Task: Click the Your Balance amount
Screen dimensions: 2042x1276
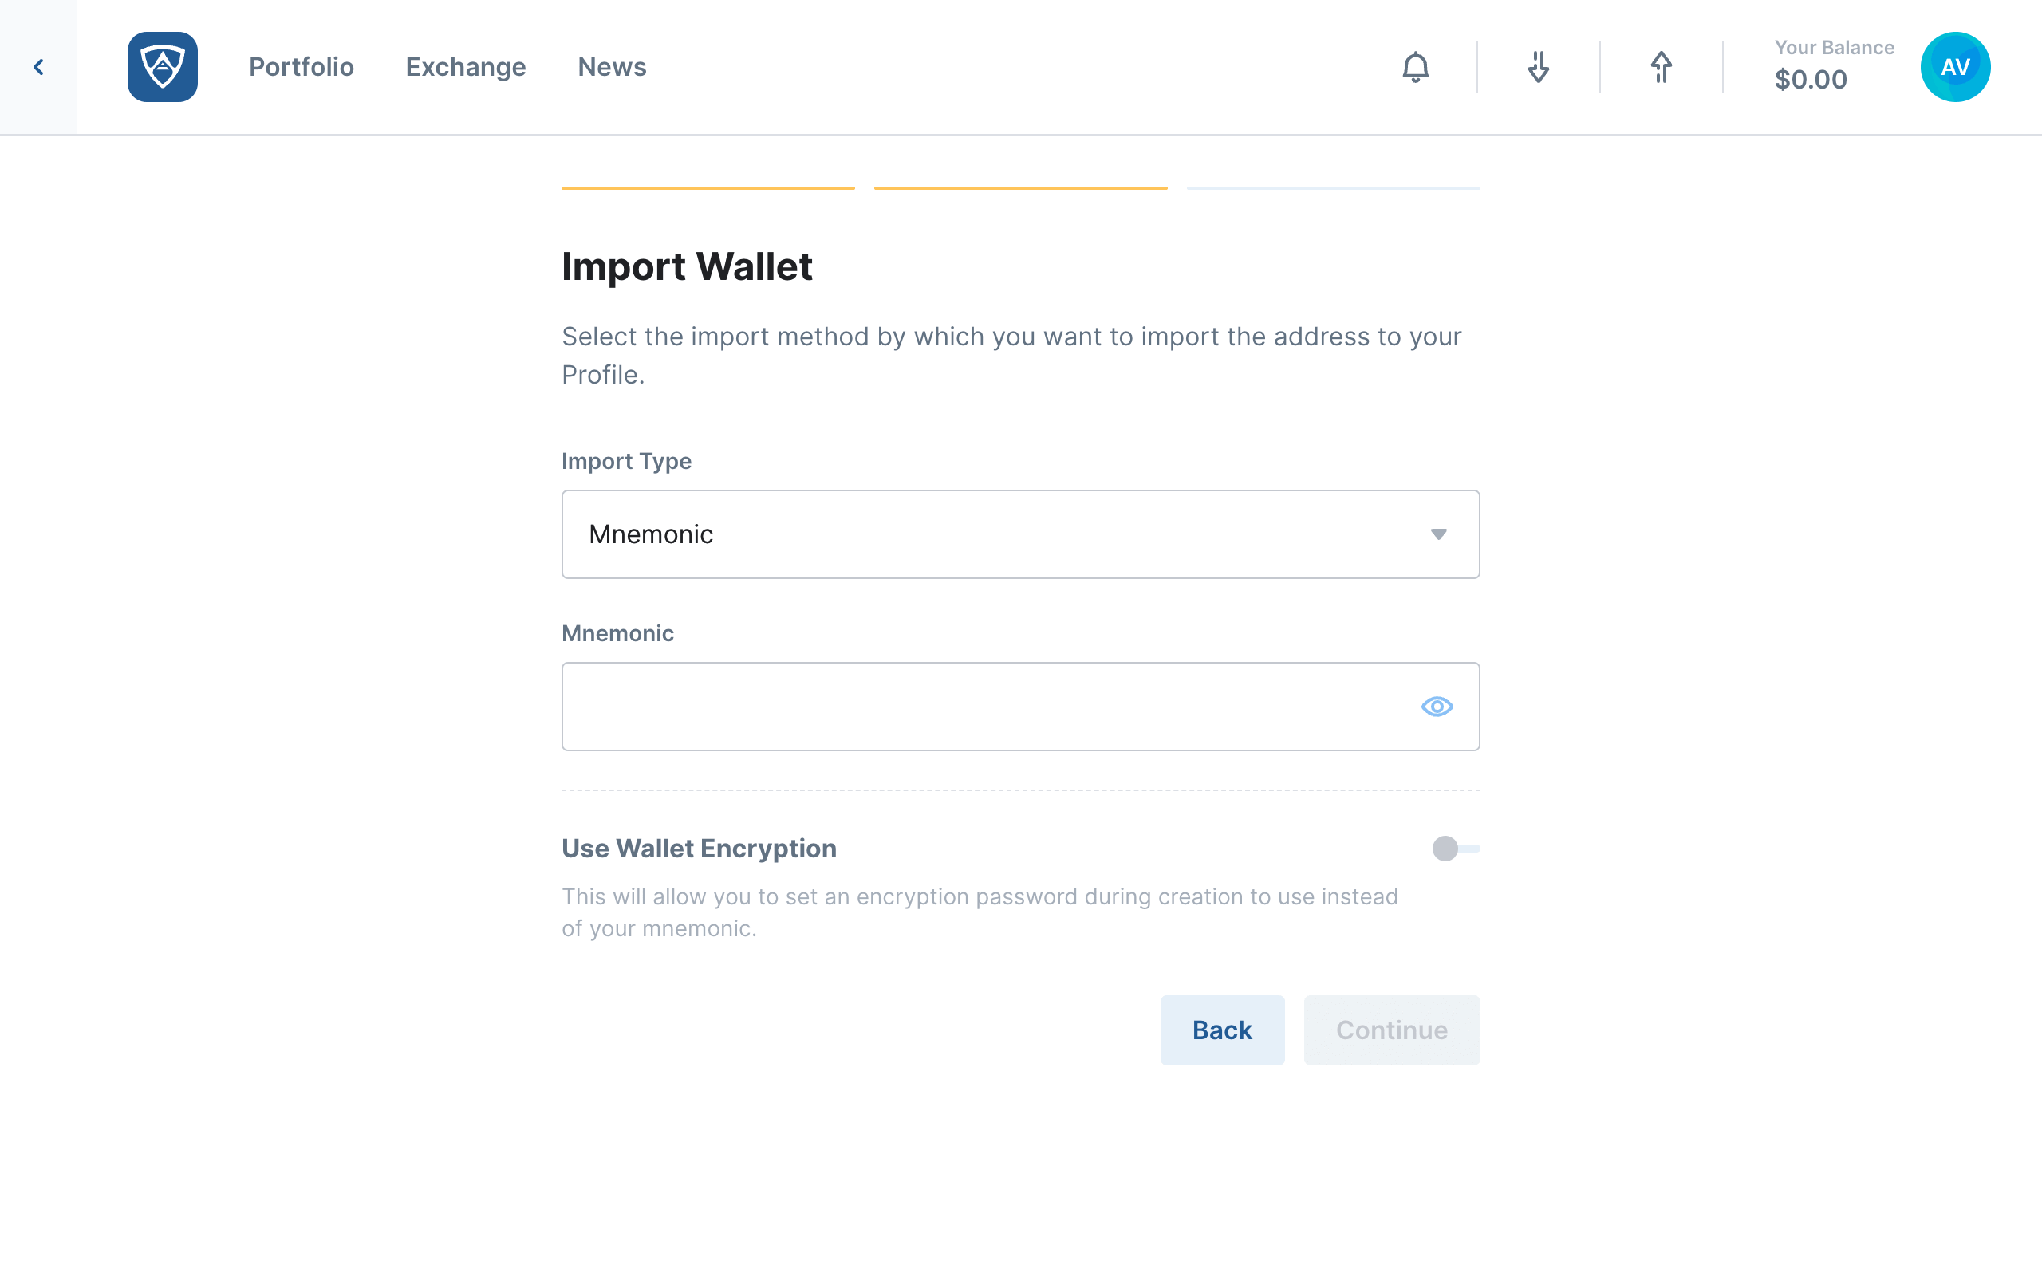Action: (1811, 79)
